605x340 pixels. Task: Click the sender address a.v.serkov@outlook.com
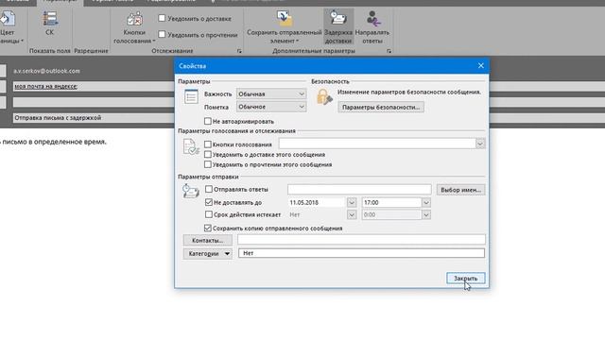pyautogui.click(x=46, y=71)
